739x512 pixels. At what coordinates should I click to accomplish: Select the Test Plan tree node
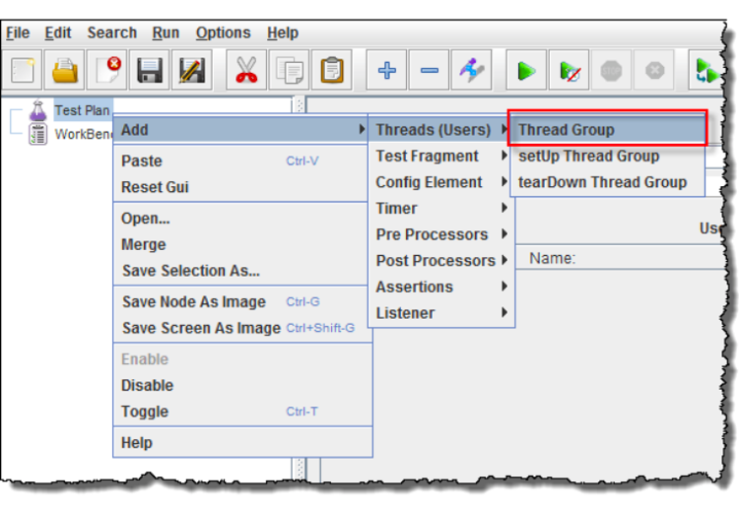[x=82, y=110]
